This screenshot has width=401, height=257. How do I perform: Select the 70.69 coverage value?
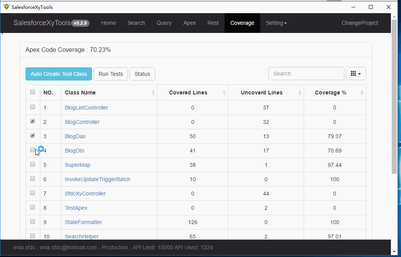335,151
